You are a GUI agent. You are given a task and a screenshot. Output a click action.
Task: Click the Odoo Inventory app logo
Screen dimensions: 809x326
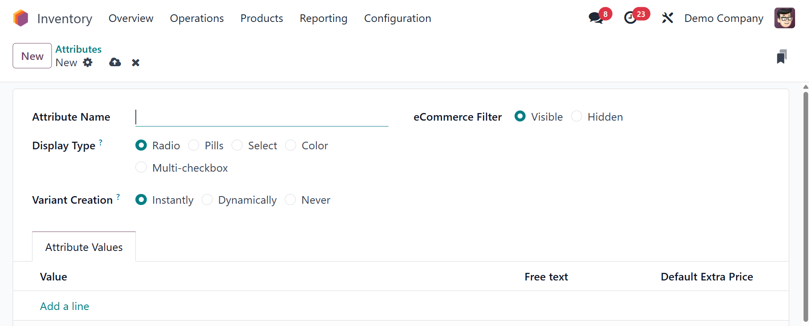[x=21, y=19]
